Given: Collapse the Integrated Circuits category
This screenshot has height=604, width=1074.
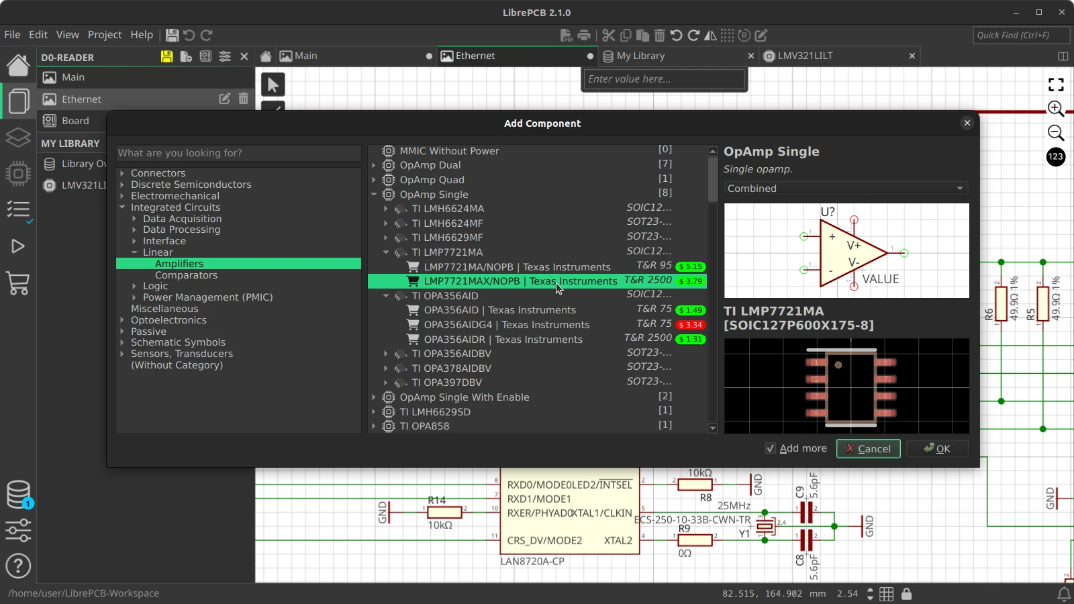Looking at the screenshot, I should coord(122,207).
